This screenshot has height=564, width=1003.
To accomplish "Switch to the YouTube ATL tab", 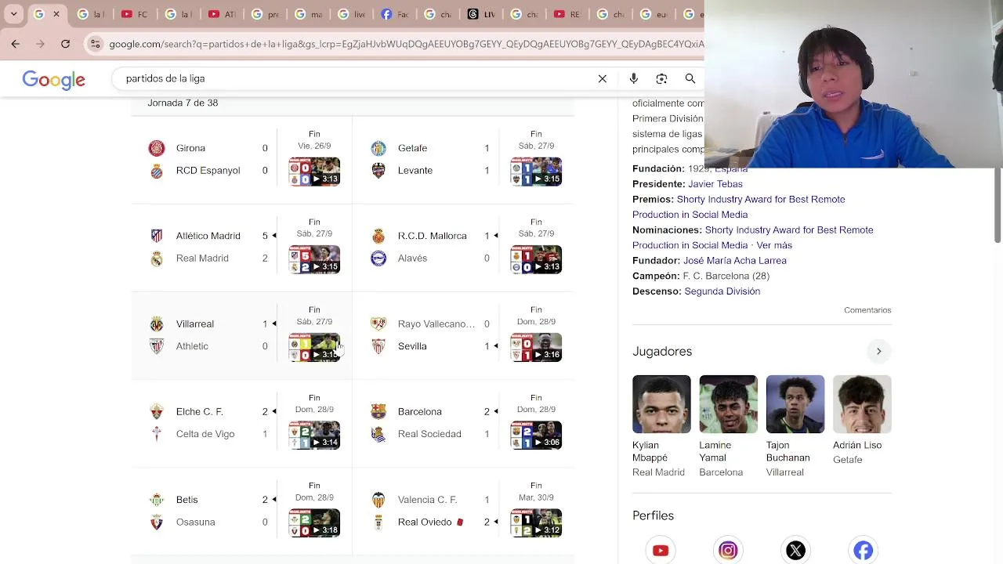I will [x=221, y=14].
